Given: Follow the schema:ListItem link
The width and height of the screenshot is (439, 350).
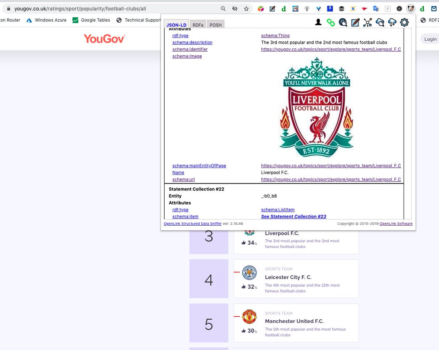Looking at the screenshot, I should coord(278,210).
